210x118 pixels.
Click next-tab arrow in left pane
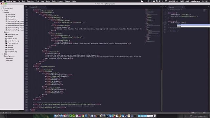[27, 7]
